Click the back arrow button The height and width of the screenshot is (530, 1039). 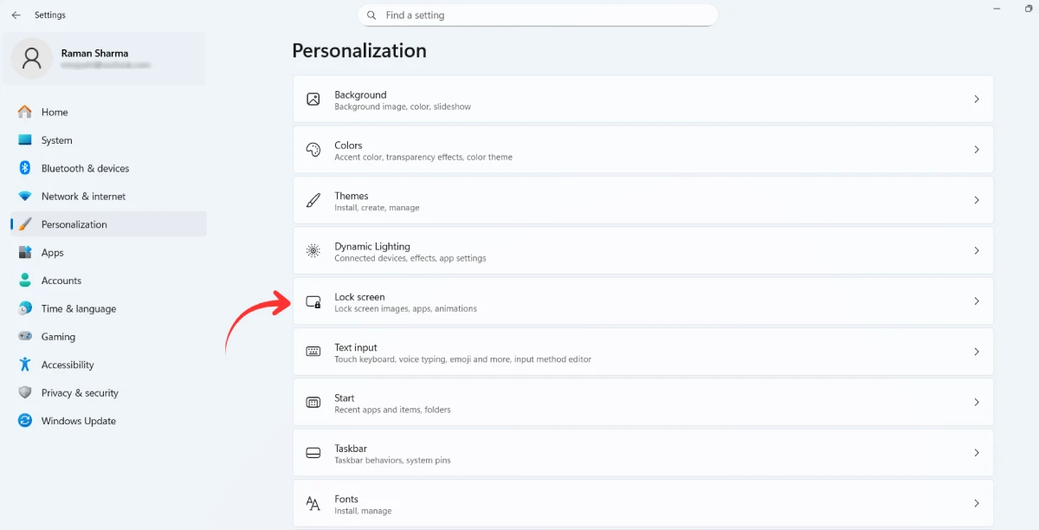point(15,15)
